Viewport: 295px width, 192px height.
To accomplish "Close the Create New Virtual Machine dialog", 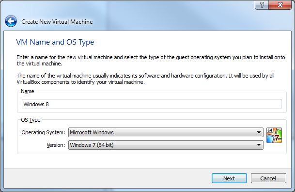I will 280,5.
